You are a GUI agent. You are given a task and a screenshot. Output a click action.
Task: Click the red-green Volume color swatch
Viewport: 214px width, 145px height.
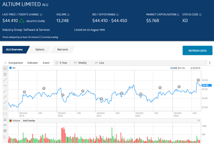pyautogui.click(x=10, y=121)
